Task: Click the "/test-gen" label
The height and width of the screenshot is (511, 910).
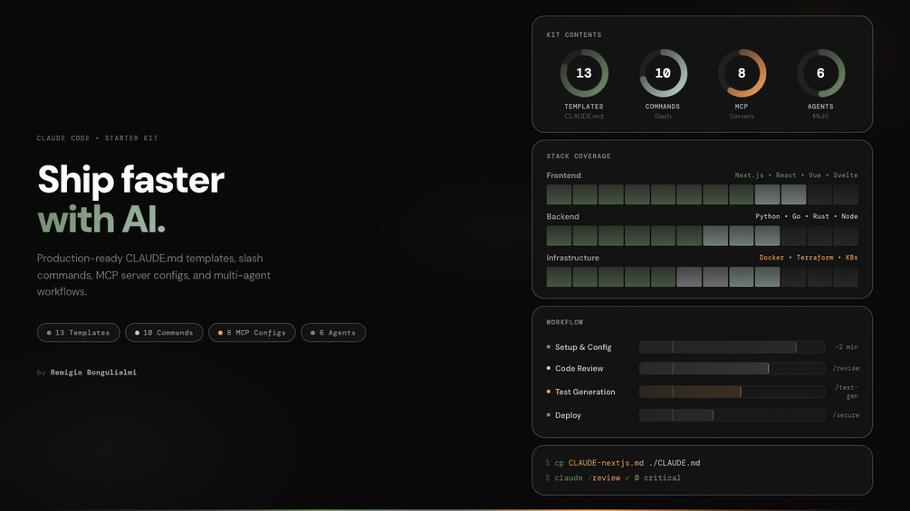Action: 847,392
